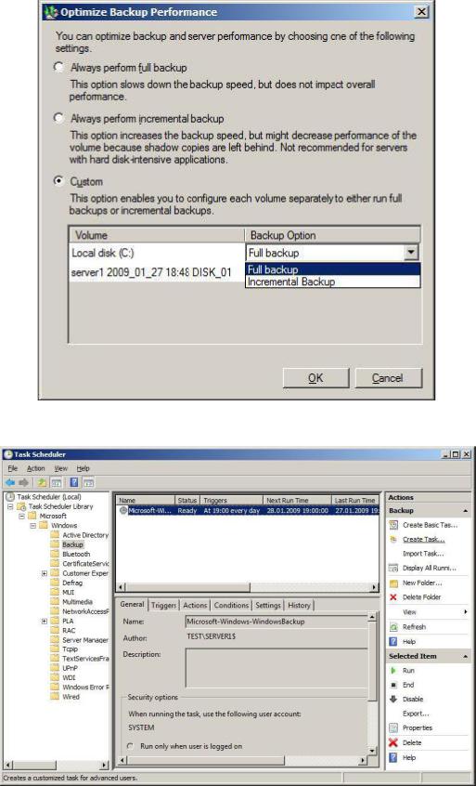Click Show/Hide Console Tree toolbar icon
This screenshot has height=786, width=476.
click(56, 482)
